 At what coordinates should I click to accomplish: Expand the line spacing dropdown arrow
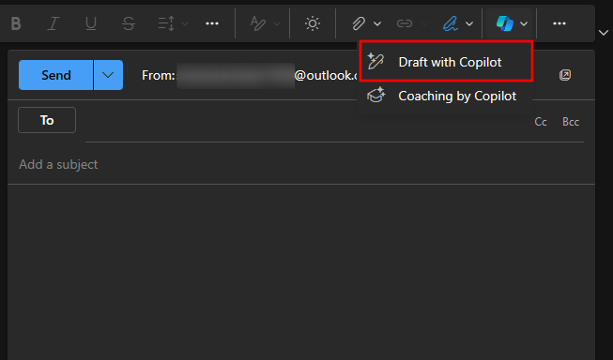point(185,23)
